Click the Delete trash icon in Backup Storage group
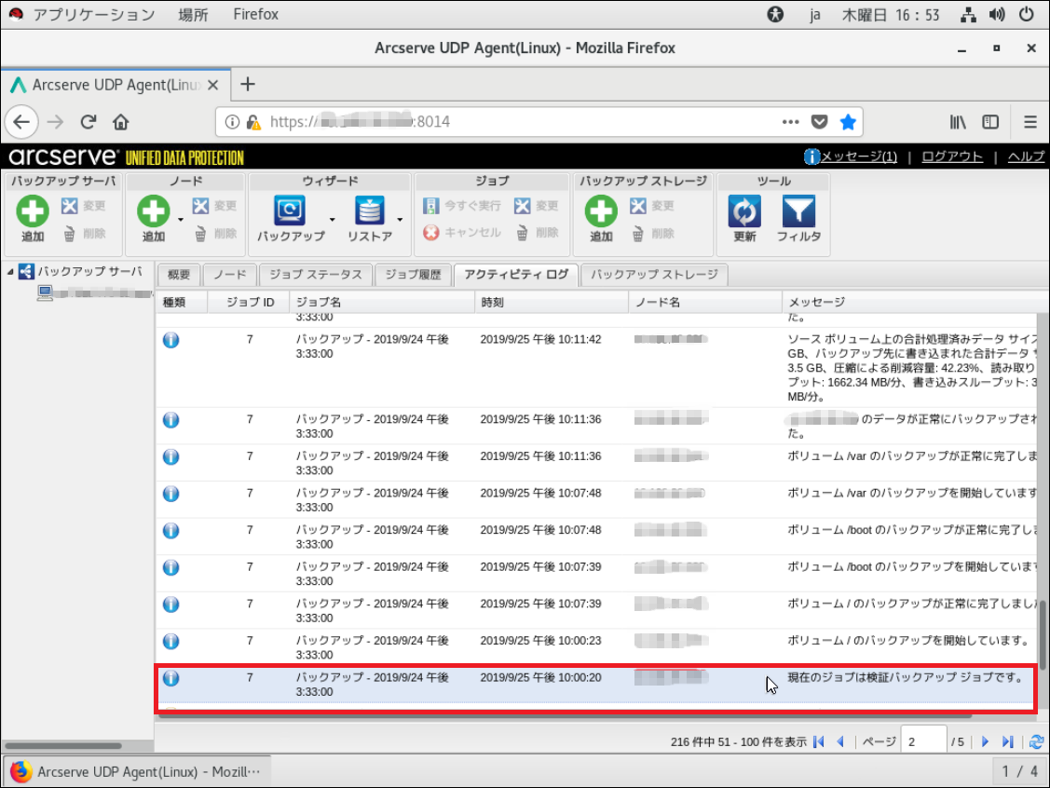The image size is (1050, 788). tap(637, 234)
